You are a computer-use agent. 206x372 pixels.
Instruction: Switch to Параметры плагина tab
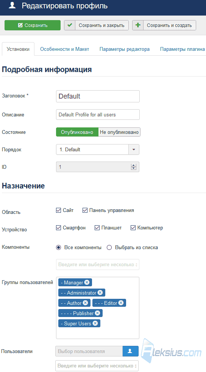tap(182, 49)
